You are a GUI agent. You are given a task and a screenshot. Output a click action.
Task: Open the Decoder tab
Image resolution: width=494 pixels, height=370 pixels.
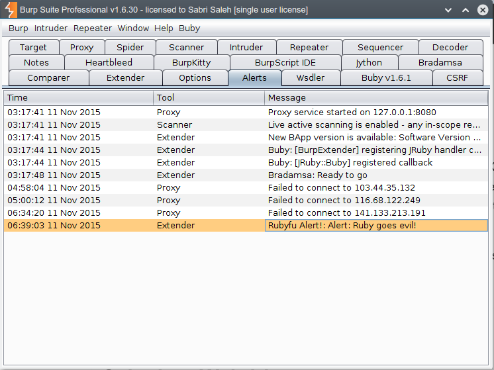click(450, 48)
